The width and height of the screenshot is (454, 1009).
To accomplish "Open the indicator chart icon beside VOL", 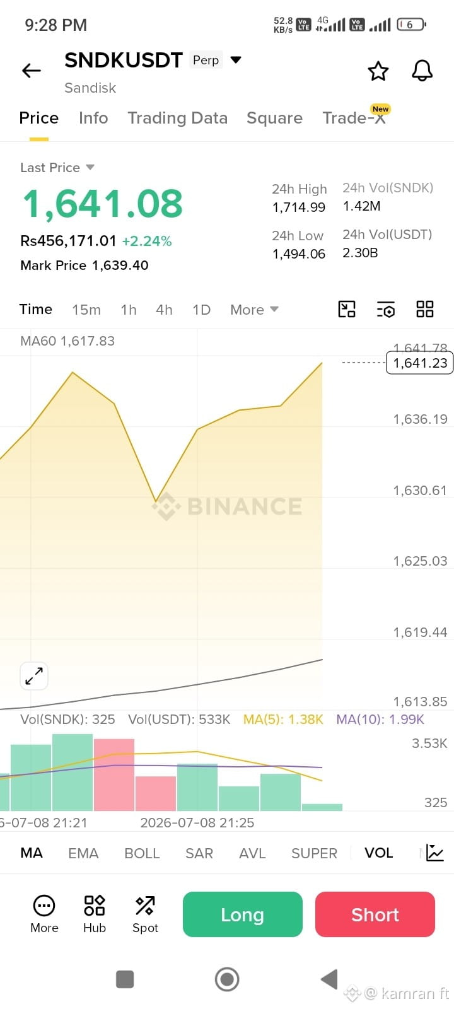I will click(x=435, y=853).
